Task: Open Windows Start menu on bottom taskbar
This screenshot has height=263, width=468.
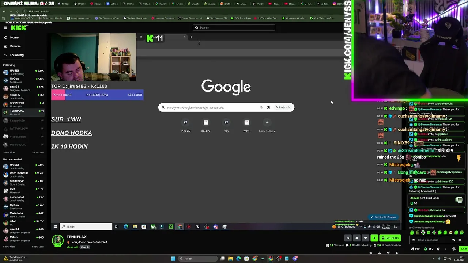Action: 173,259
